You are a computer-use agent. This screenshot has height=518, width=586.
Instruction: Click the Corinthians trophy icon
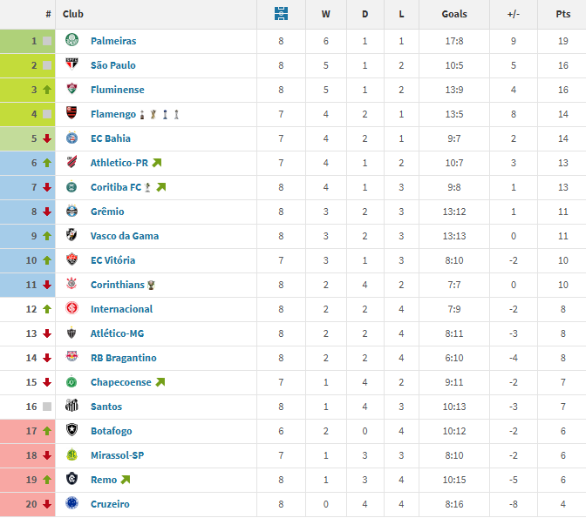tap(152, 285)
